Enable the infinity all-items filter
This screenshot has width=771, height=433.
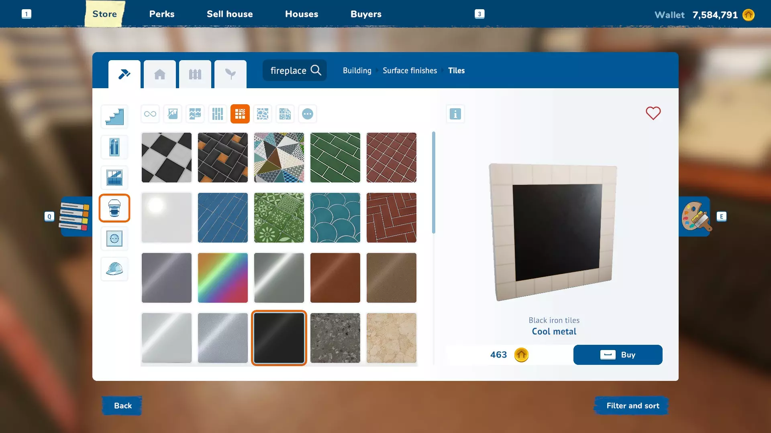tap(150, 114)
